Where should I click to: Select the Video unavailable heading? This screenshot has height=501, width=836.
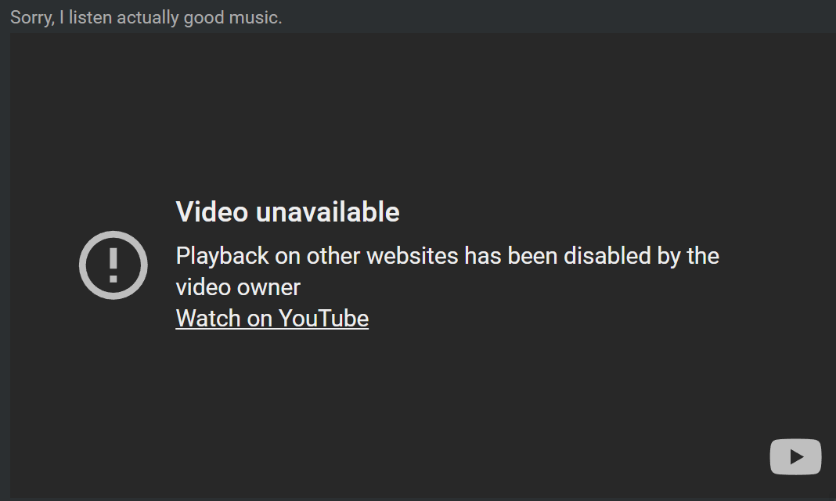click(287, 212)
